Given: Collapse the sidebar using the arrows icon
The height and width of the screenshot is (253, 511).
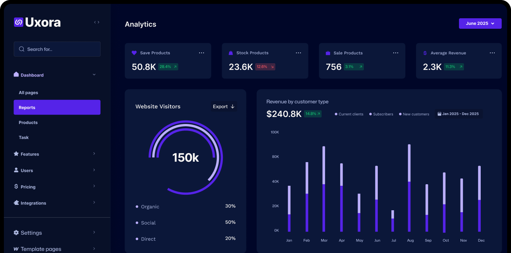Looking at the screenshot, I should [97, 22].
